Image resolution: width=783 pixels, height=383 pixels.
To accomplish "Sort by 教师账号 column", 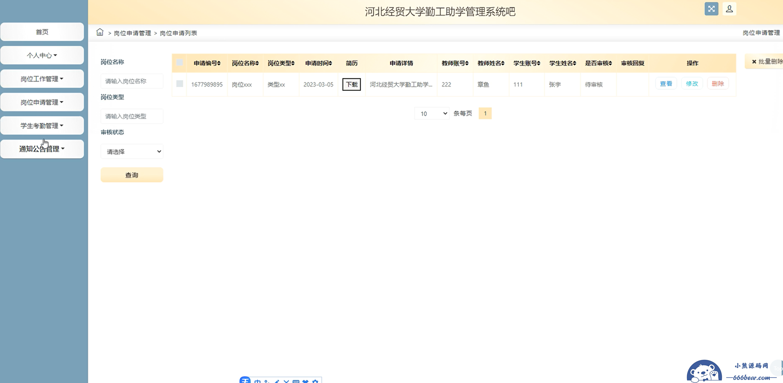I will (455, 63).
